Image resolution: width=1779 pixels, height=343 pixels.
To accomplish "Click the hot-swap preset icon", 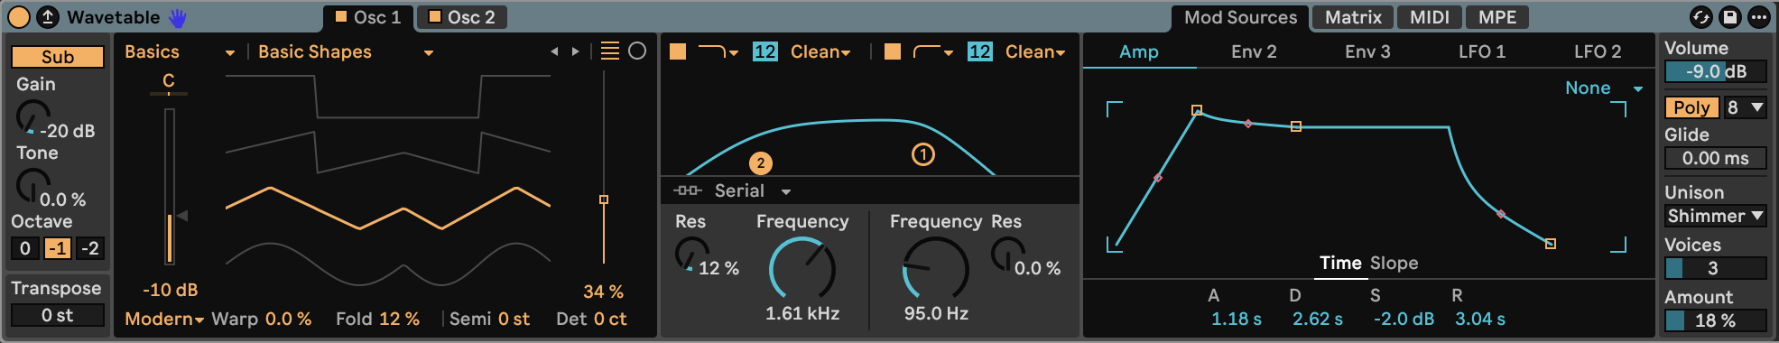I will click(1700, 17).
